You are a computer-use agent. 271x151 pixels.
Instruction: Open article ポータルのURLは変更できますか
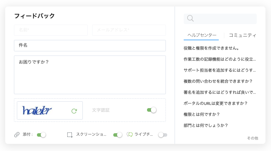[x=216, y=104]
